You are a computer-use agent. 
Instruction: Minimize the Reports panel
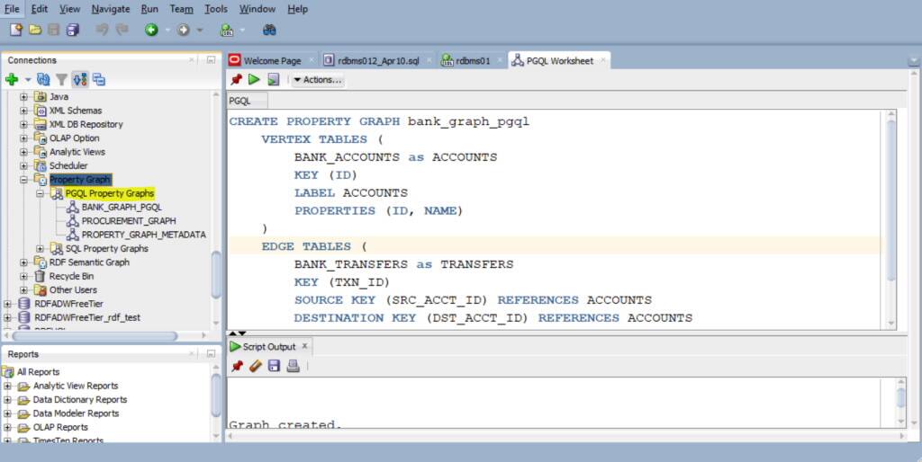tap(211, 354)
